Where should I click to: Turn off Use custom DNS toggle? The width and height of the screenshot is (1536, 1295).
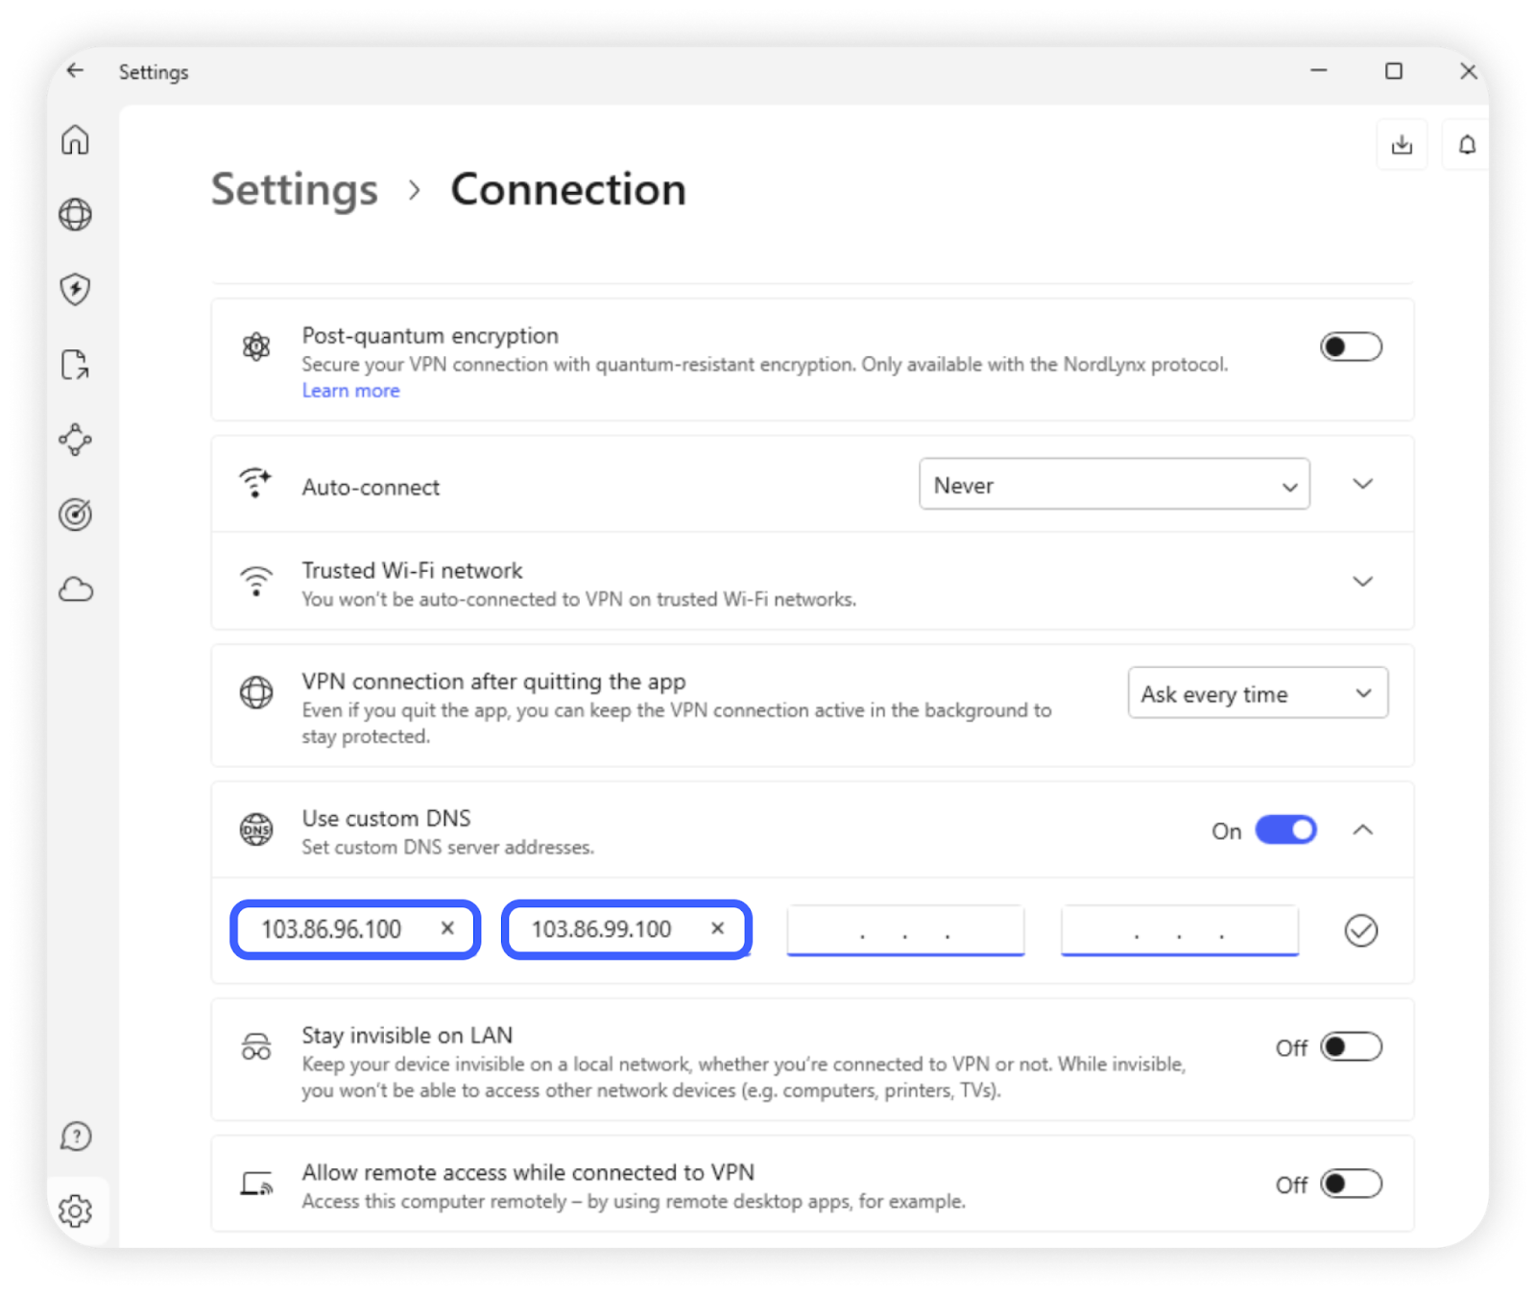(1285, 830)
